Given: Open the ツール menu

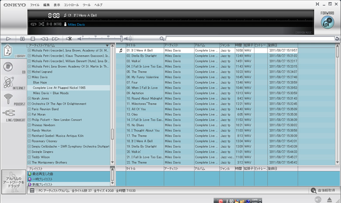Looking at the screenshot, I should pos(87,5).
